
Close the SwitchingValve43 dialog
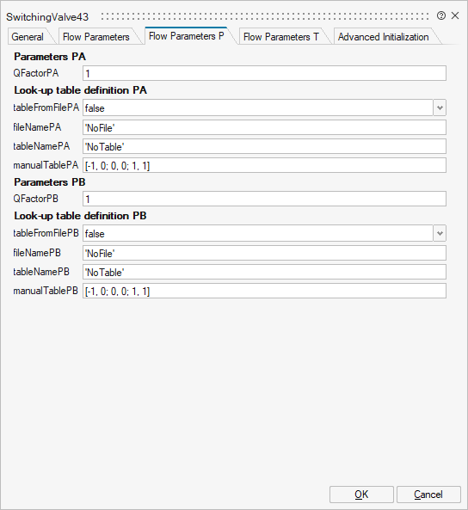pyautogui.click(x=455, y=15)
